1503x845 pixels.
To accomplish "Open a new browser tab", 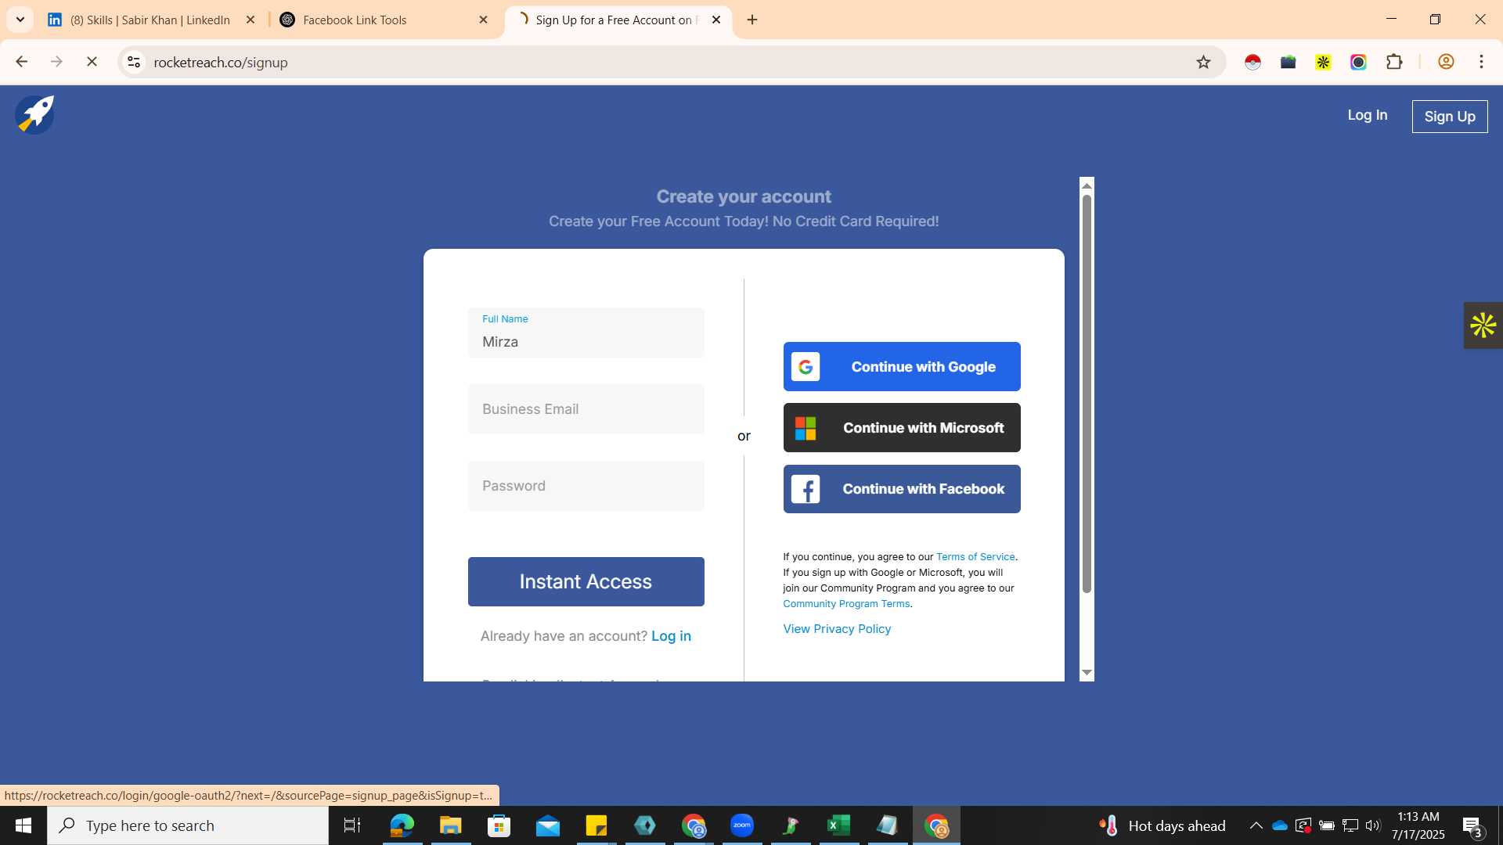I will [752, 20].
